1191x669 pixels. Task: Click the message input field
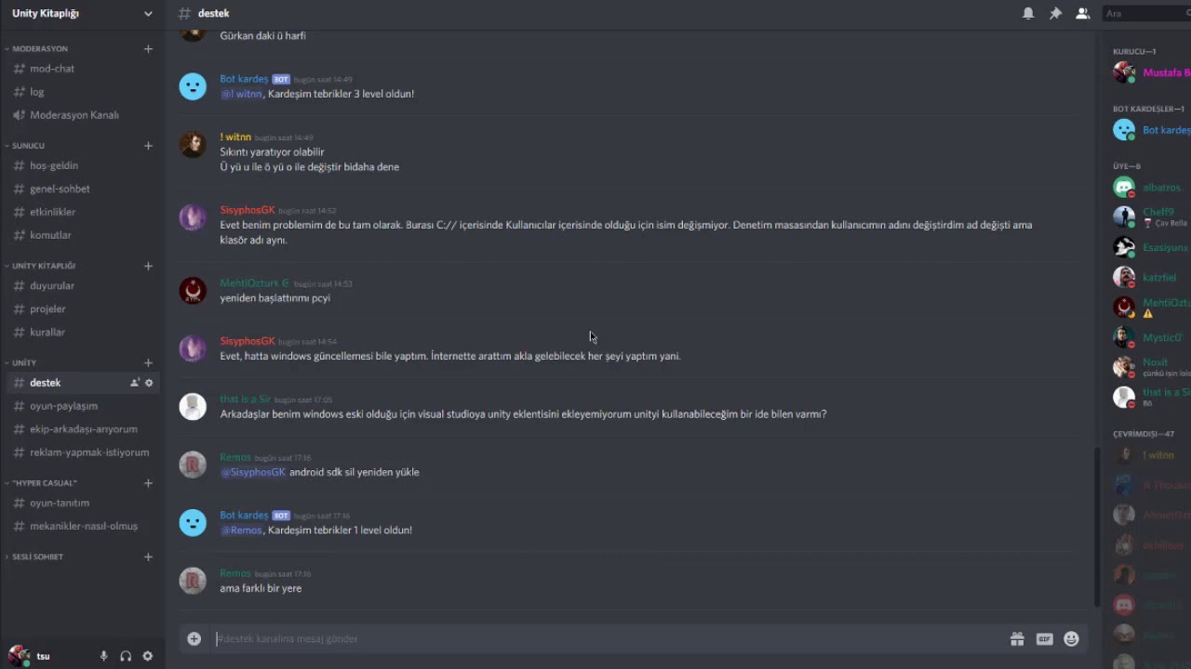605,638
